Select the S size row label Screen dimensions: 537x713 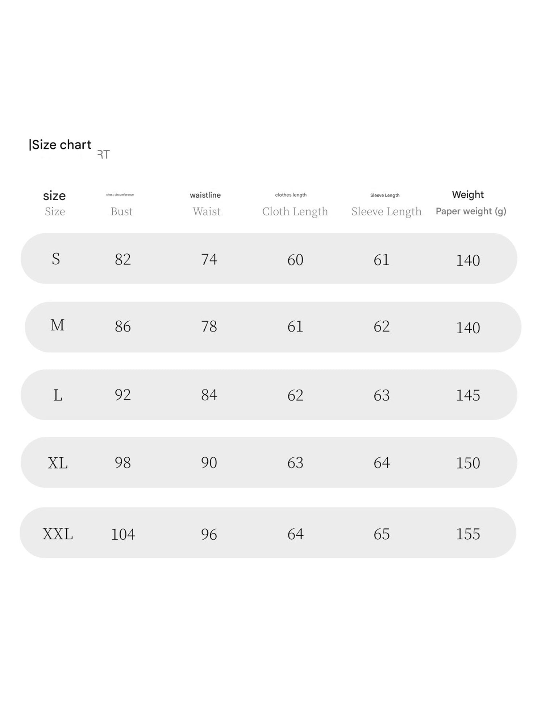[56, 259]
